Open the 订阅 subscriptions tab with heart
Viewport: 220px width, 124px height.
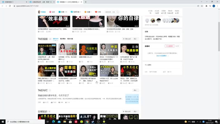click(x=98, y=12)
